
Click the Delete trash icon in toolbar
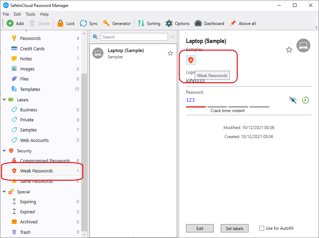[32, 23]
